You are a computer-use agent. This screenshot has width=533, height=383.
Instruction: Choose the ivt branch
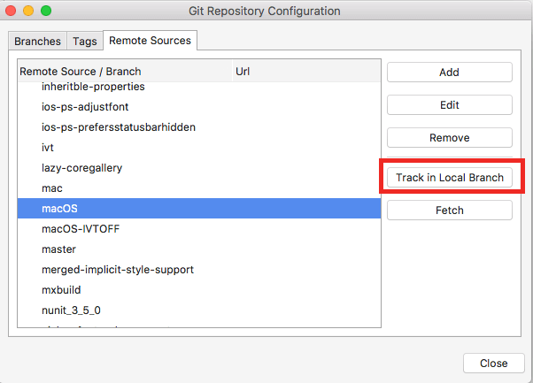pyautogui.click(x=48, y=148)
